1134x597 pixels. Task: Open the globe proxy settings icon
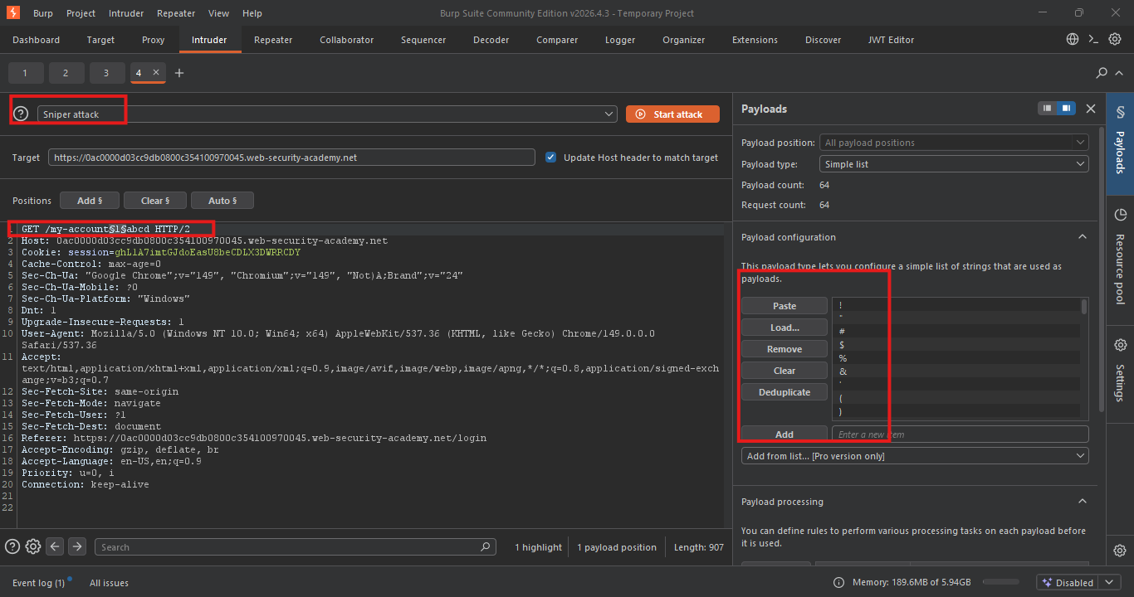coord(1073,39)
